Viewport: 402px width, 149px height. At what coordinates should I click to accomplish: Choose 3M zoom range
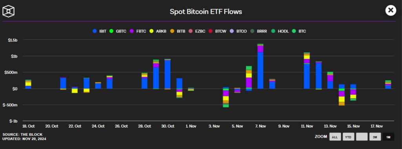point(375,137)
